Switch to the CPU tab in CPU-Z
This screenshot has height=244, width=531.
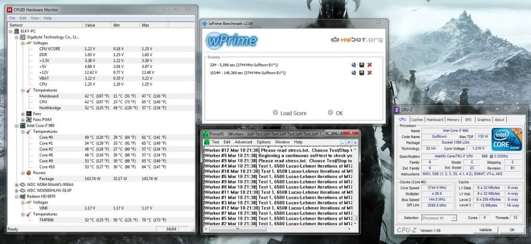click(x=402, y=119)
